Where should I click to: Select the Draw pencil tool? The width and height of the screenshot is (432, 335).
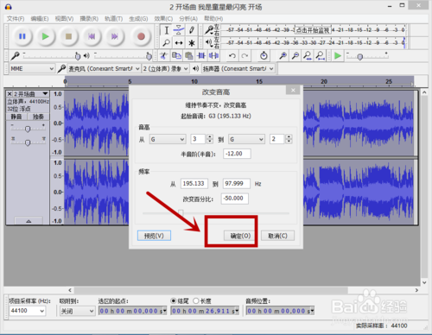(x=192, y=30)
